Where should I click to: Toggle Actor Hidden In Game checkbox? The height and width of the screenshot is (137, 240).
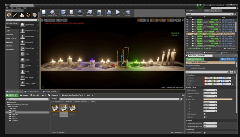205,132
